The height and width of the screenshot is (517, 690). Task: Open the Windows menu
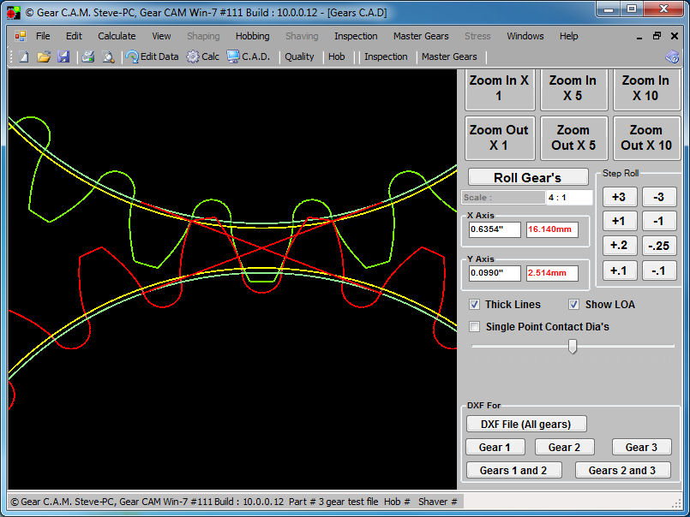[x=525, y=36]
